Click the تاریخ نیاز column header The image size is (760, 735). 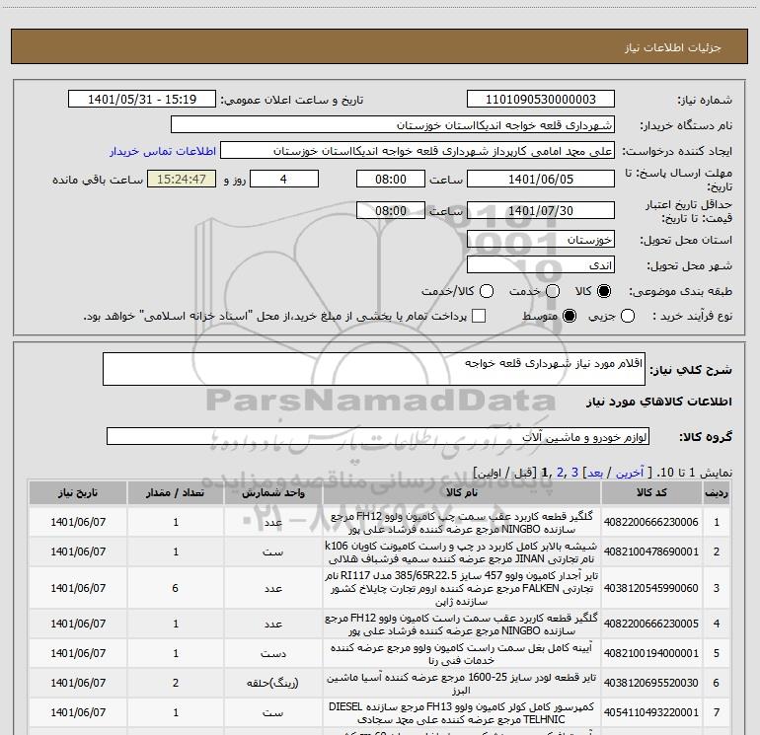[78, 492]
